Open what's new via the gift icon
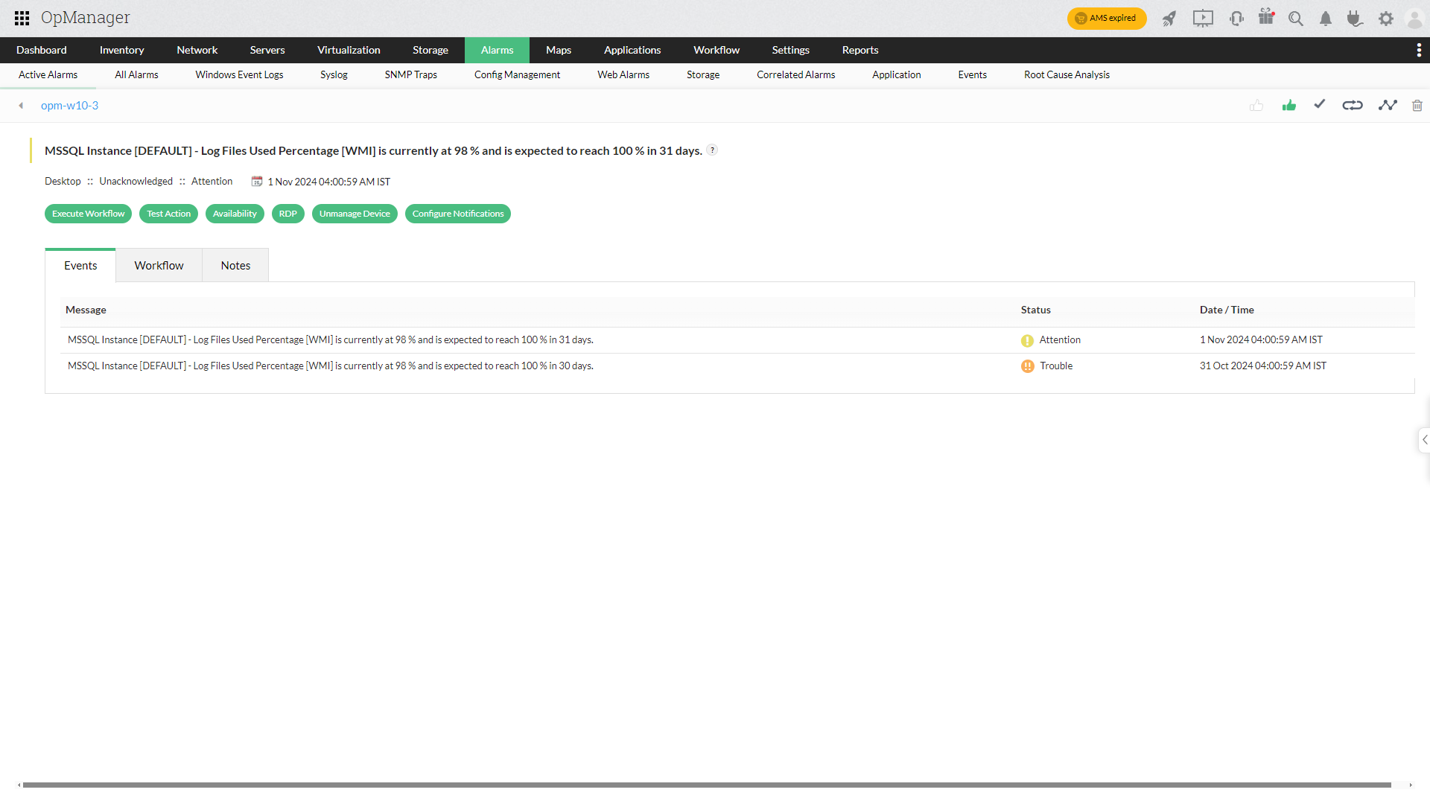The width and height of the screenshot is (1430, 804). [1266, 19]
